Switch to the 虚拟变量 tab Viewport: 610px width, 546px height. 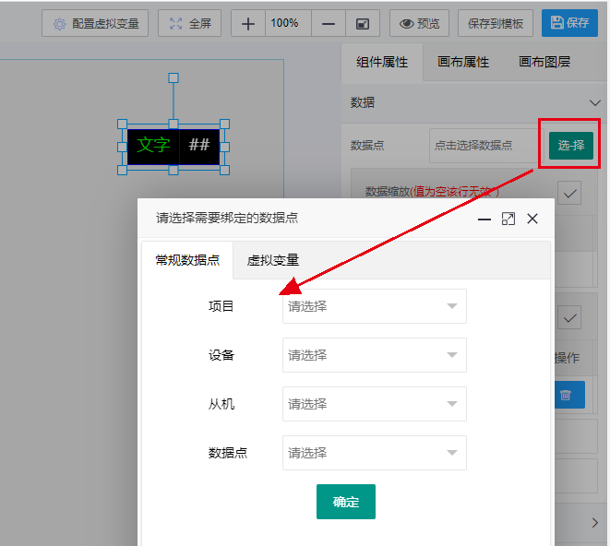(272, 260)
